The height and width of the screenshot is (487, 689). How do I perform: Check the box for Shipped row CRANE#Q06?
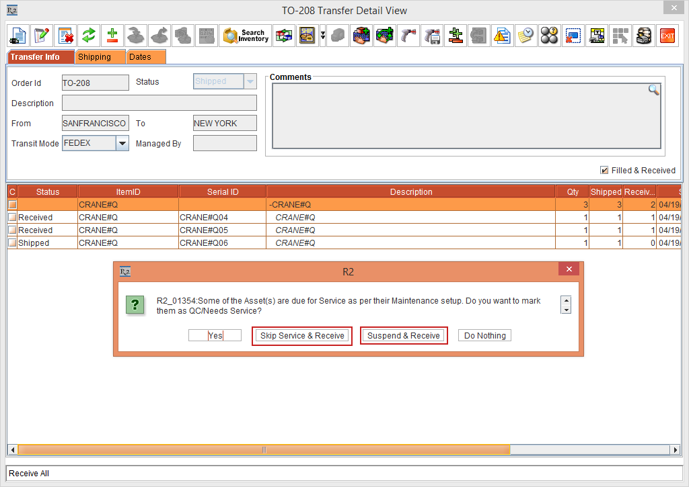[x=12, y=243]
